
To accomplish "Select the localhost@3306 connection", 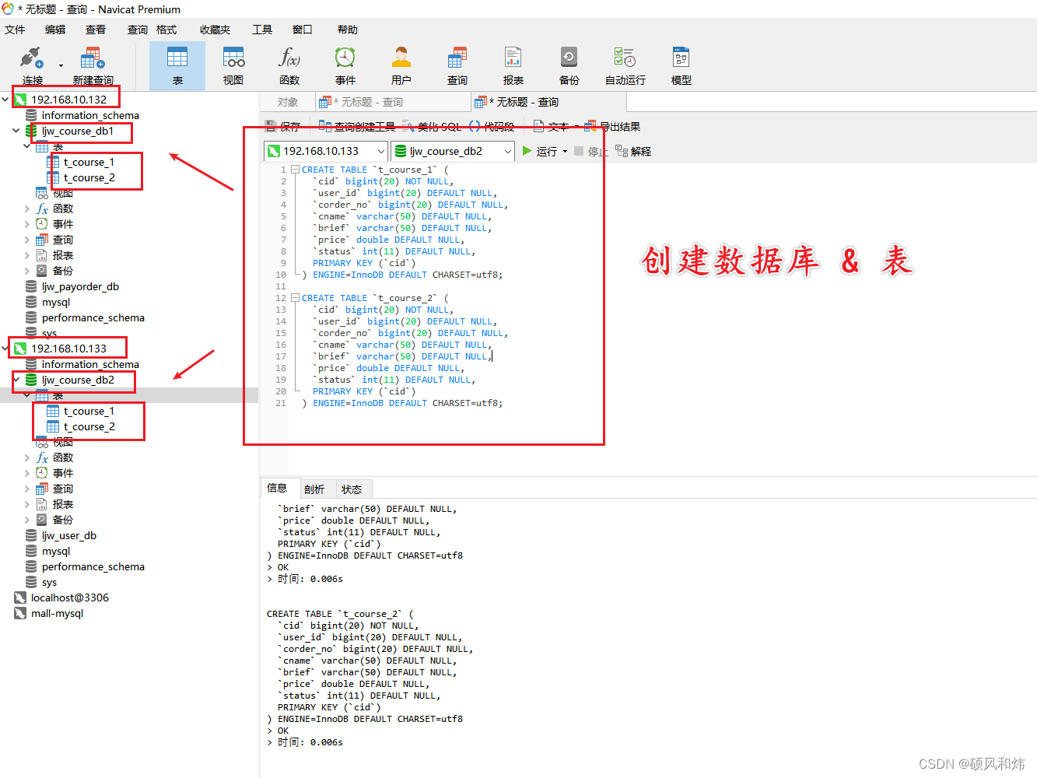I will (70, 598).
